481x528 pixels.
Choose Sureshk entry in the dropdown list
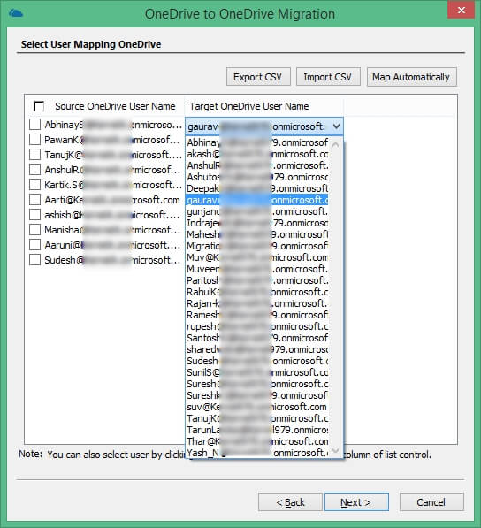tap(257, 395)
